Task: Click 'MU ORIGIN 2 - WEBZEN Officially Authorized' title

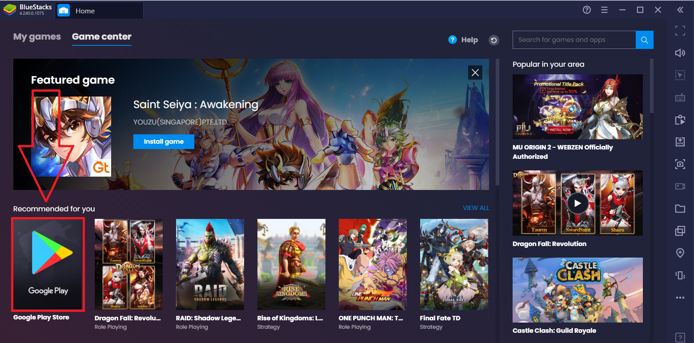Action: pyautogui.click(x=563, y=152)
